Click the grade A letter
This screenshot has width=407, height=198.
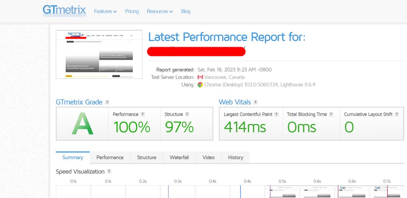82,124
